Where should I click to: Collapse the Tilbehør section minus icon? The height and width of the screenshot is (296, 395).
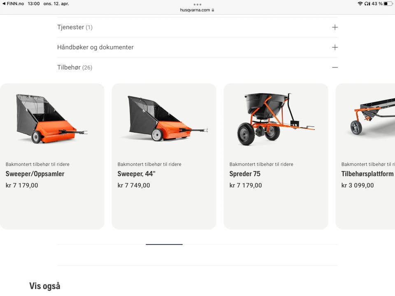pyautogui.click(x=335, y=67)
